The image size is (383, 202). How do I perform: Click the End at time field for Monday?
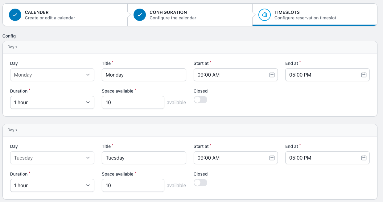click(x=327, y=75)
